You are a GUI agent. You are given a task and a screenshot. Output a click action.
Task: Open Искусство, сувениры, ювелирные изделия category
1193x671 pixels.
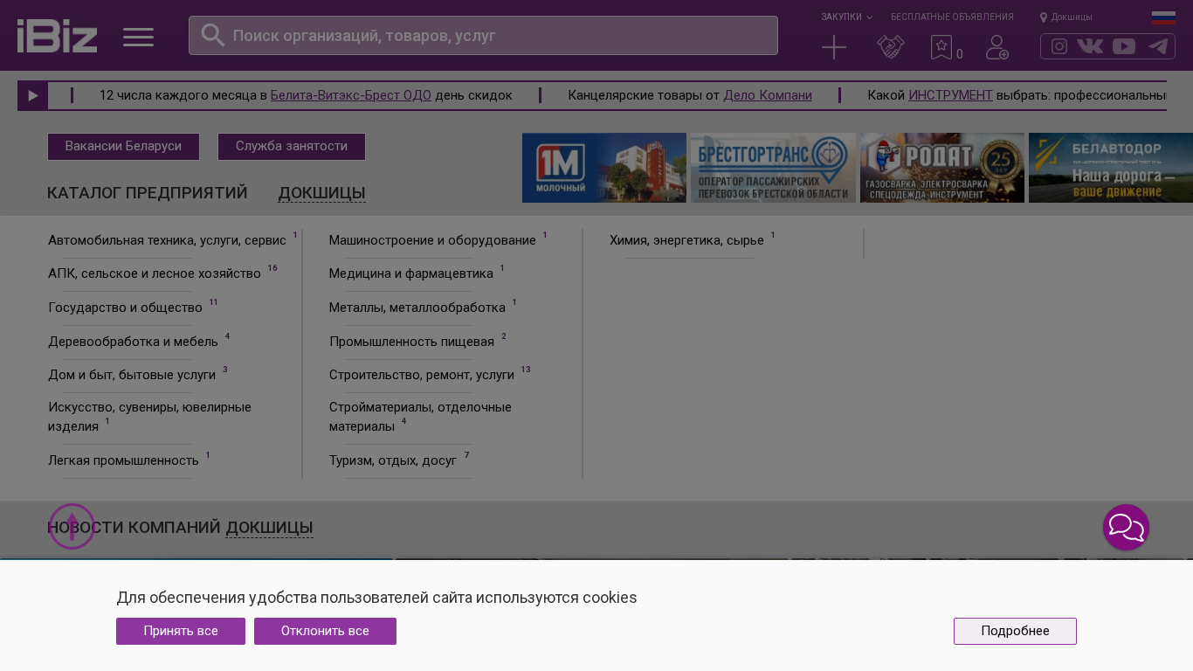pyautogui.click(x=149, y=417)
